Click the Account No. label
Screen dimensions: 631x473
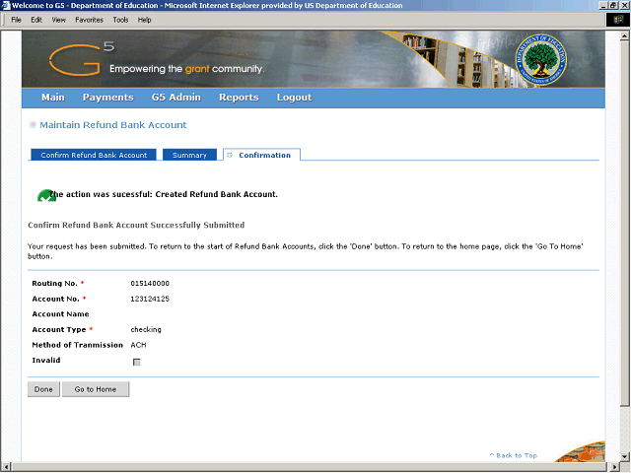[x=55, y=299]
